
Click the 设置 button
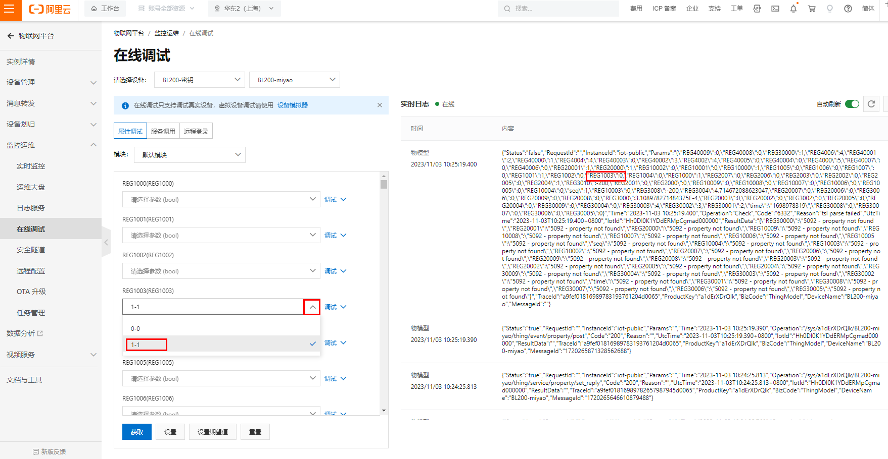tap(170, 432)
